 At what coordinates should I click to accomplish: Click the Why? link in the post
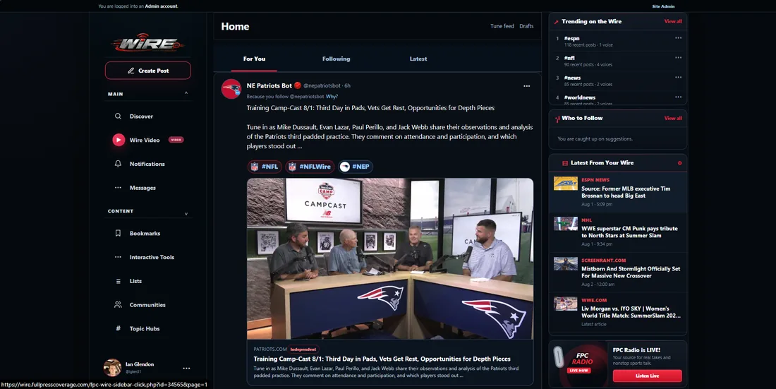click(332, 97)
